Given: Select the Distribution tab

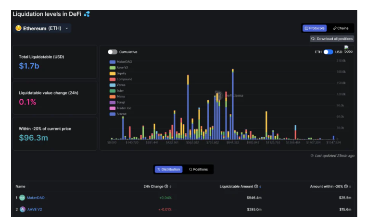Looking at the screenshot, I should pyautogui.click(x=168, y=169).
